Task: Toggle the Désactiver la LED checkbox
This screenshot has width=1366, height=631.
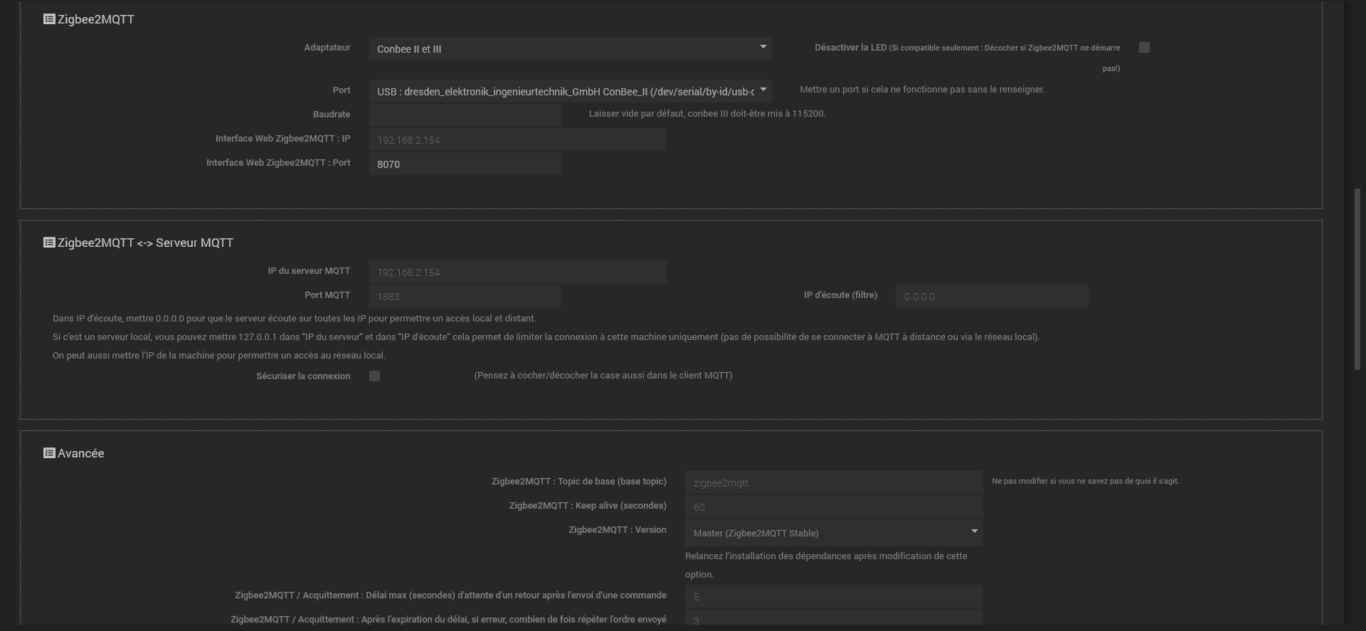Action: (1144, 48)
